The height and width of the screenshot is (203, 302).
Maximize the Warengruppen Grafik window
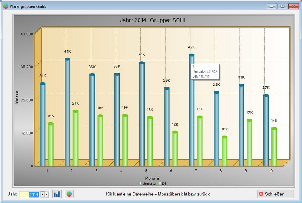pyautogui.click(x=282, y=6)
